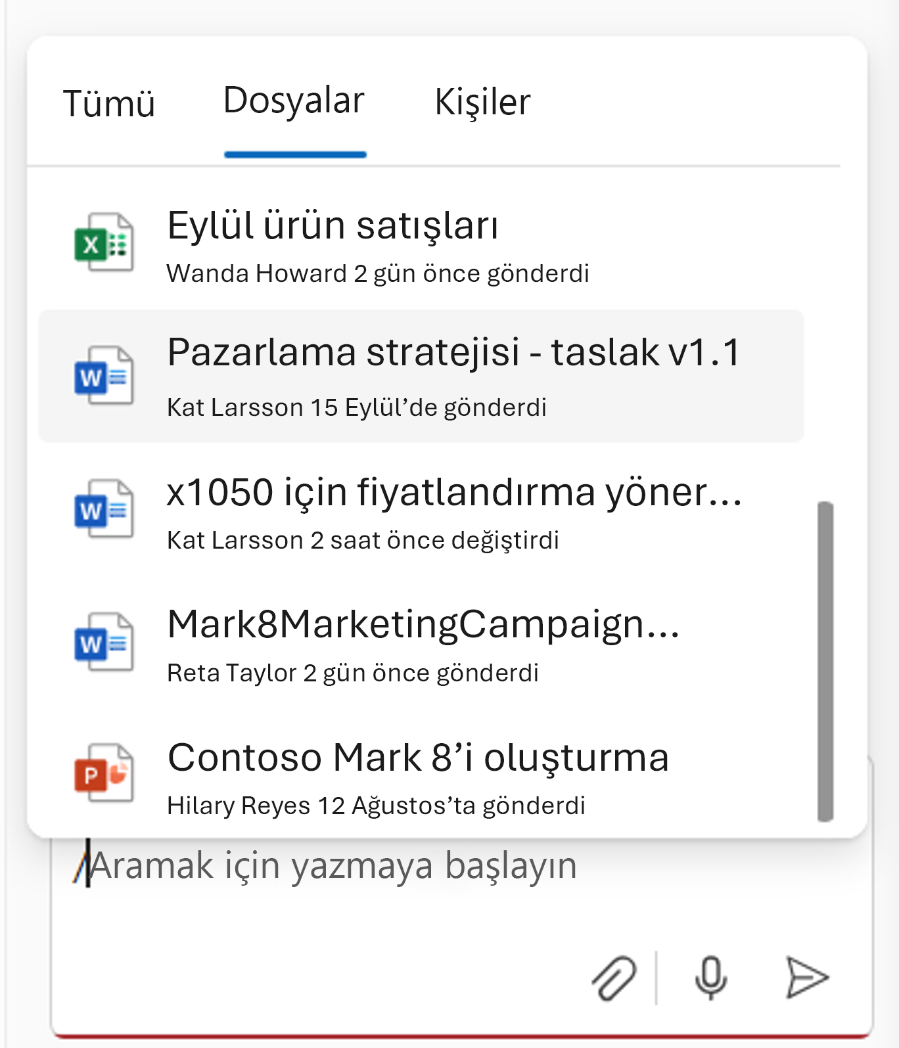Switch to the Tümü tab
This screenshot has height=1048, width=899.
pos(109,104)
